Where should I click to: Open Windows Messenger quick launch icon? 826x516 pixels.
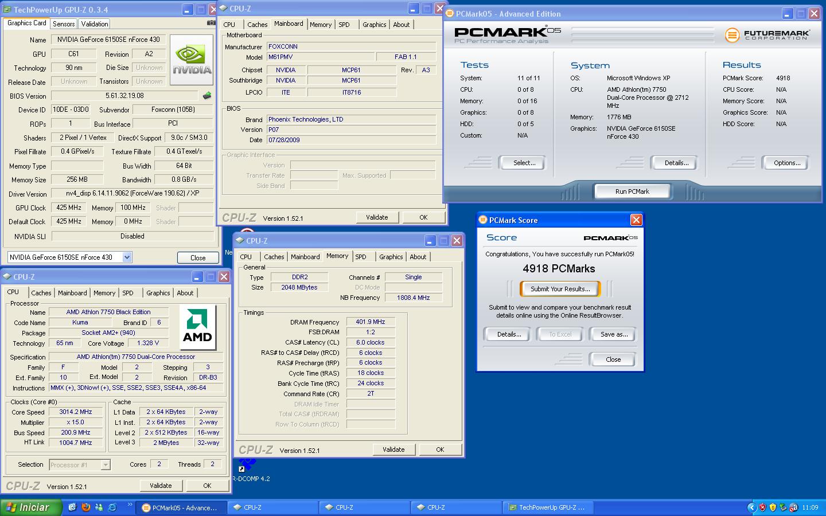pyautogui.click(x=99, y=507)
